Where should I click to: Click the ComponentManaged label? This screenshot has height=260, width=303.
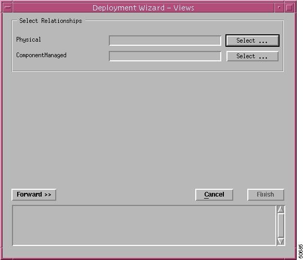(41, 55)
